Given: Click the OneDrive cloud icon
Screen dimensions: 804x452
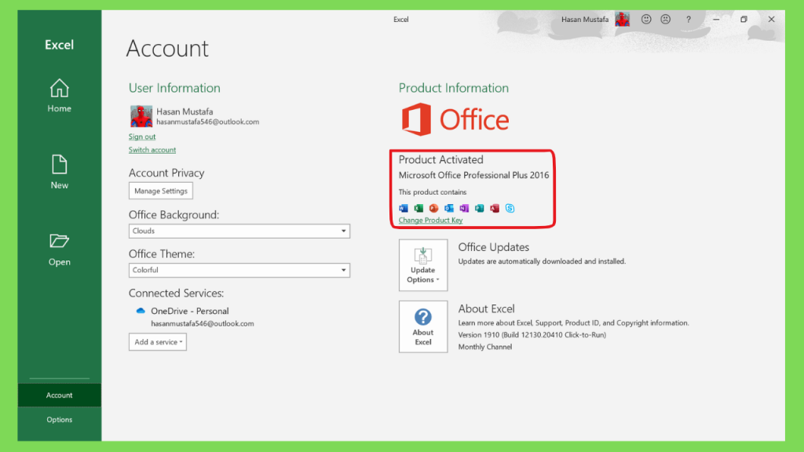Looking at the screenshot, I should pos(141,311).
